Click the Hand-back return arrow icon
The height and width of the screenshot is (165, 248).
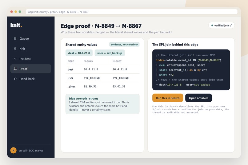click(15, 79)
